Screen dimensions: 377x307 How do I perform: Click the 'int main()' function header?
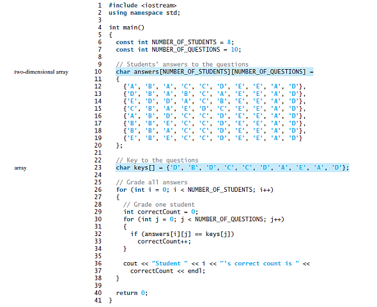pos(127,28)
